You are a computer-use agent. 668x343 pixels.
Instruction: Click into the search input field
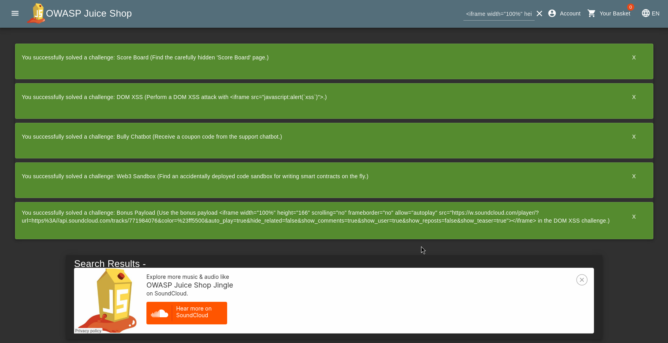[498, 14]
